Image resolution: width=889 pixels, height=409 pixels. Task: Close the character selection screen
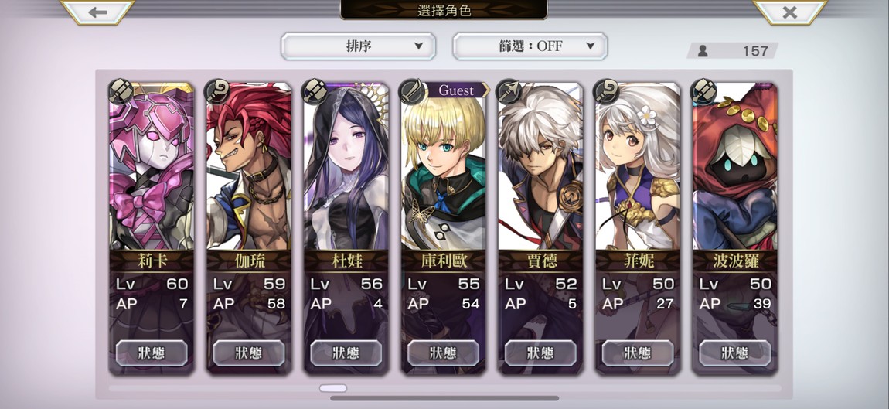click(790, 12)
